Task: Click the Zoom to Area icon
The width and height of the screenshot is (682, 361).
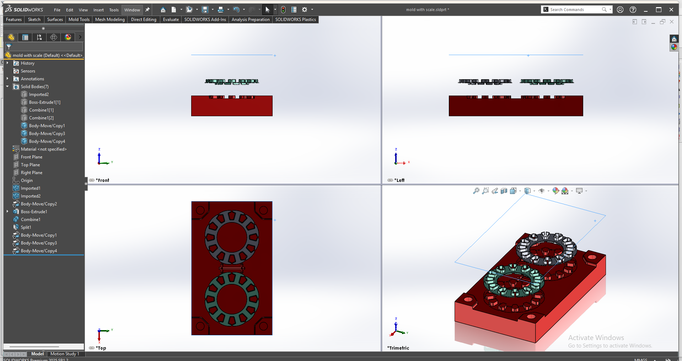Action: click(485, 191)
